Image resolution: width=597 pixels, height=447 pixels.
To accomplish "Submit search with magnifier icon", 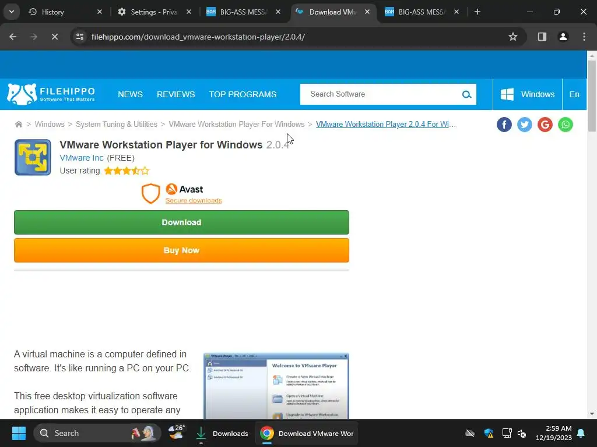I will 467,94.
